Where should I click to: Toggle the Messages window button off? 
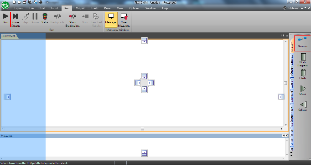111,19
